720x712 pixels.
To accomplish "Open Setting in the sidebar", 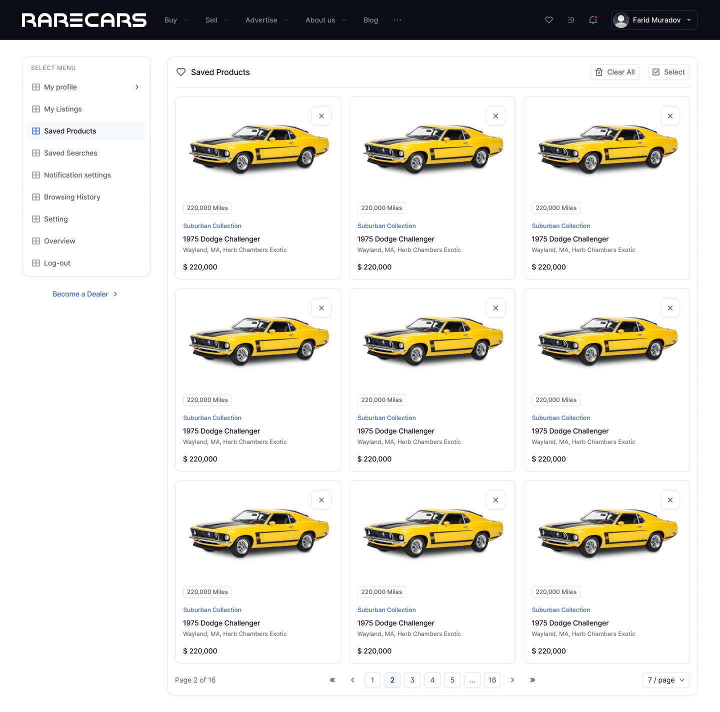I will (86, 219).
